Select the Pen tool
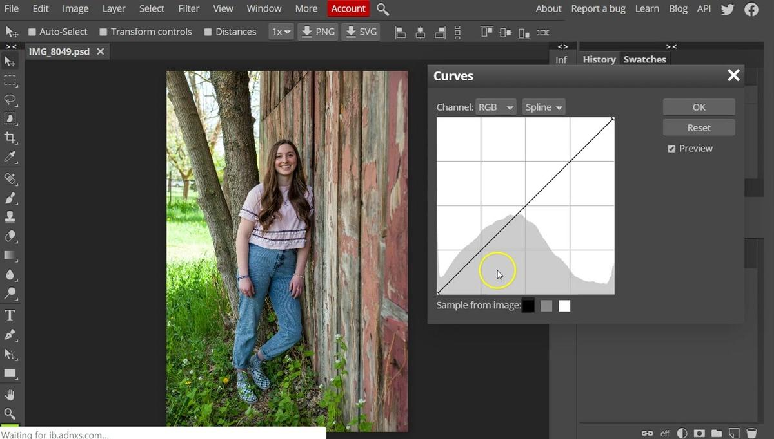Image resolution: width=774 pixels, height=439 pixels. [10, 335]
